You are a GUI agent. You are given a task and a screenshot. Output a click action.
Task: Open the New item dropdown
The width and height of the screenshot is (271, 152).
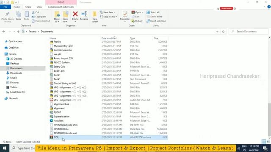pyautogui.click(x=107, y=12)
